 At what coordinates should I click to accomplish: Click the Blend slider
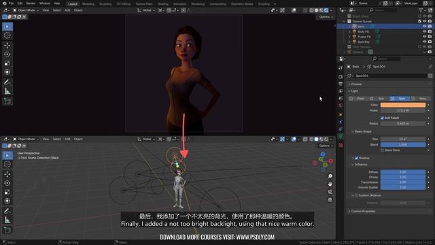tap(403, 145)
